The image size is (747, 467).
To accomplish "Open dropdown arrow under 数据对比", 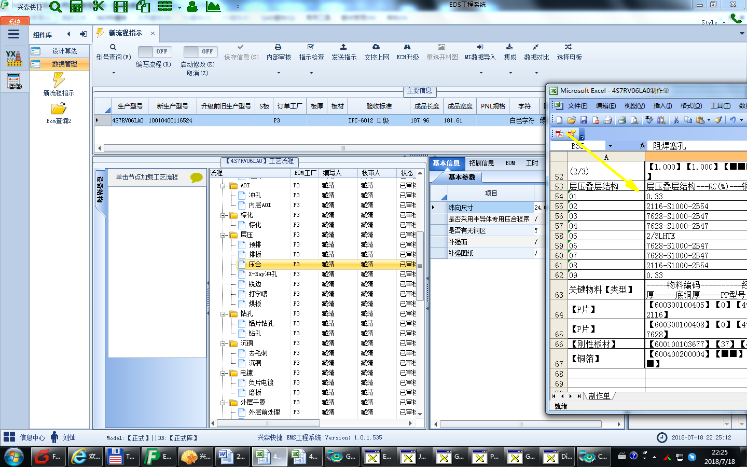I will coord(536,73).
